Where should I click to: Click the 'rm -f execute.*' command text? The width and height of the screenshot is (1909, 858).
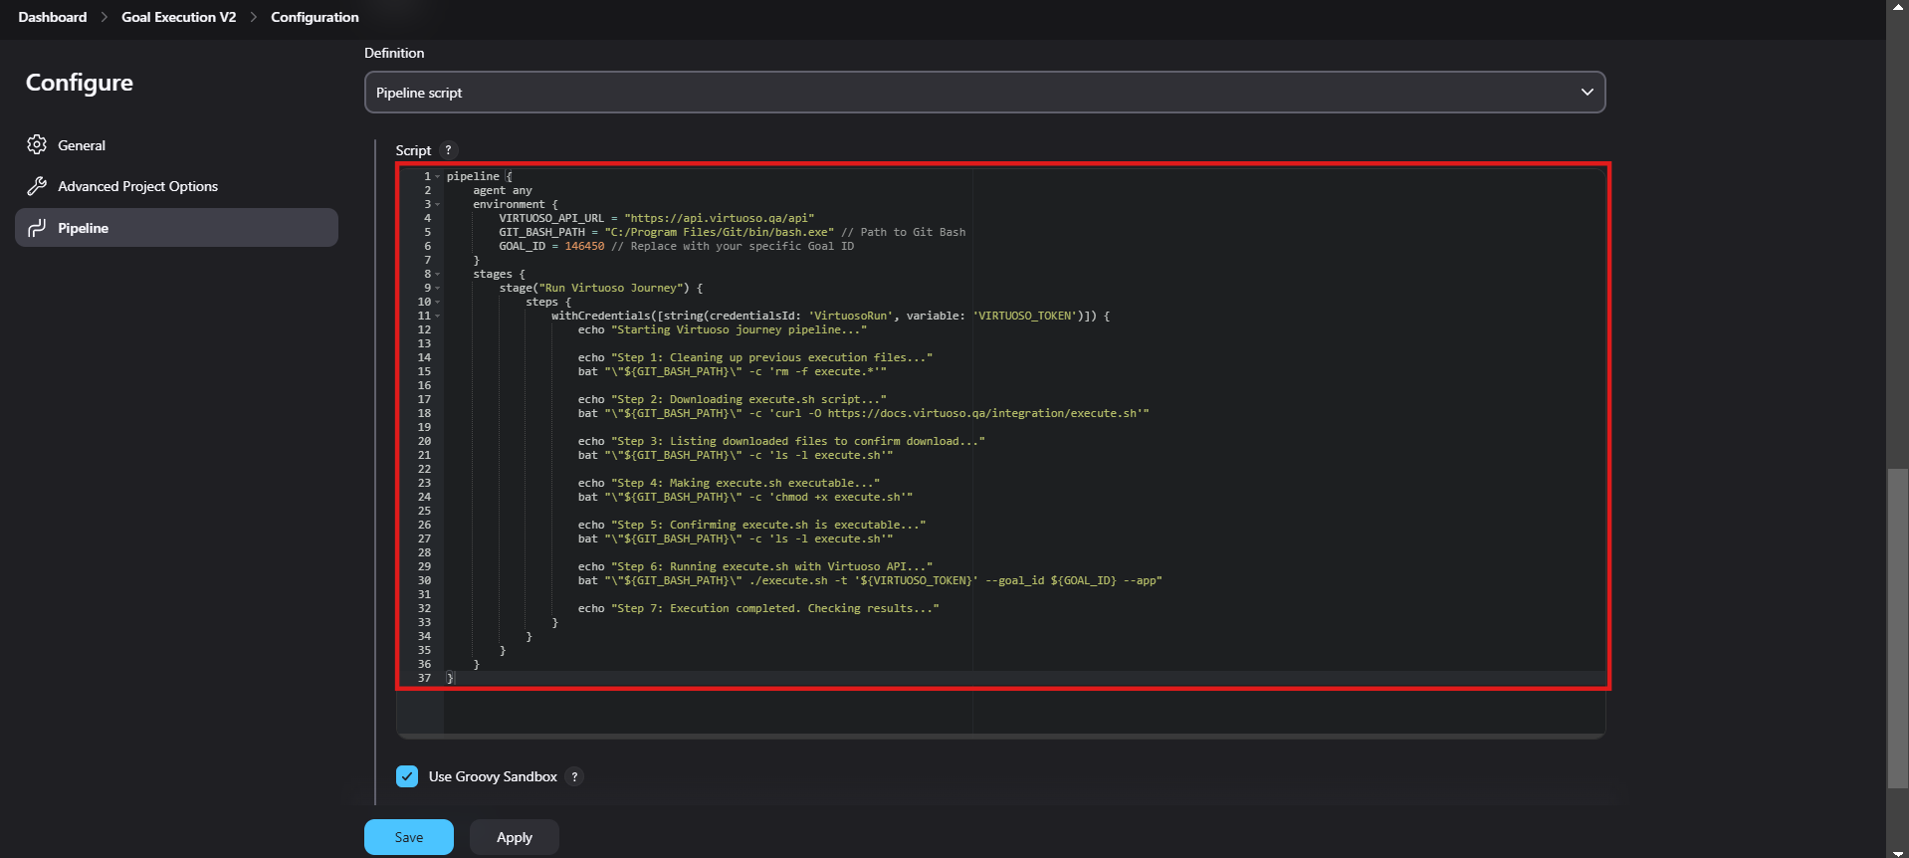coord(824,371)
